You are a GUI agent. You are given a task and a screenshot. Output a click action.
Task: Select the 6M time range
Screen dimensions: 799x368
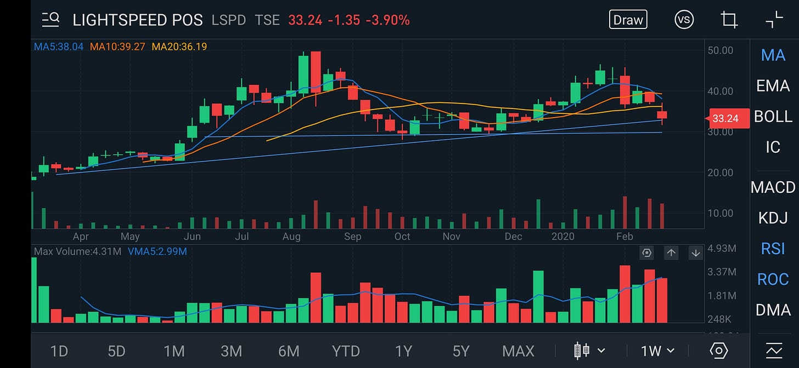[x=289, y=350]
